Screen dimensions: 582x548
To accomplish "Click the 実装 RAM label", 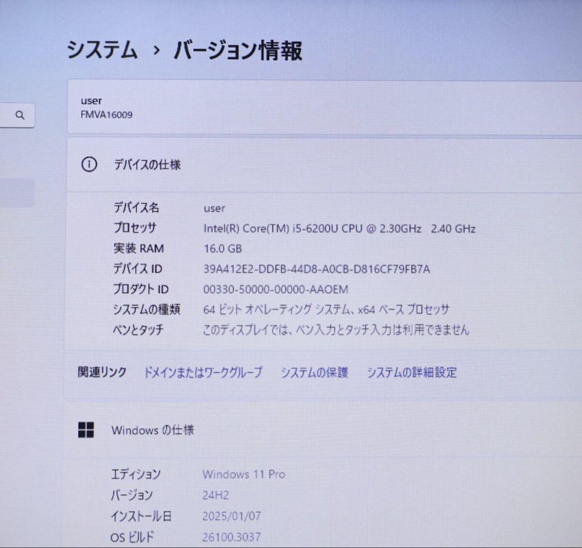I will tap(138, 248).
